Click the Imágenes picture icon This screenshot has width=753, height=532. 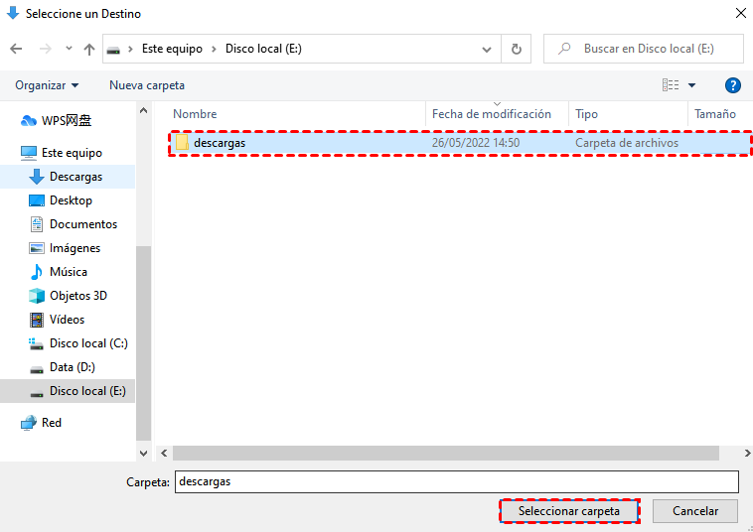[x=37, y=248]
